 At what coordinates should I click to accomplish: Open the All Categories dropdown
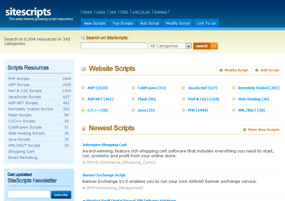tap(170, 46)
